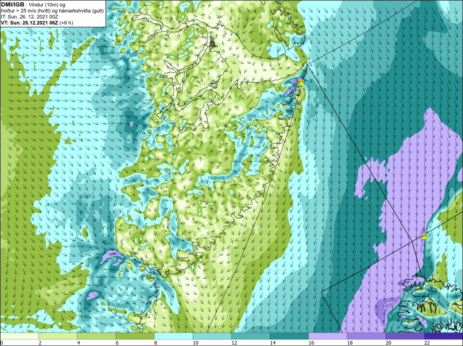463x346 pixels.
Task: Click scale label 16 on the color bar
Action: pyautogui.click(x=311, y=343)
